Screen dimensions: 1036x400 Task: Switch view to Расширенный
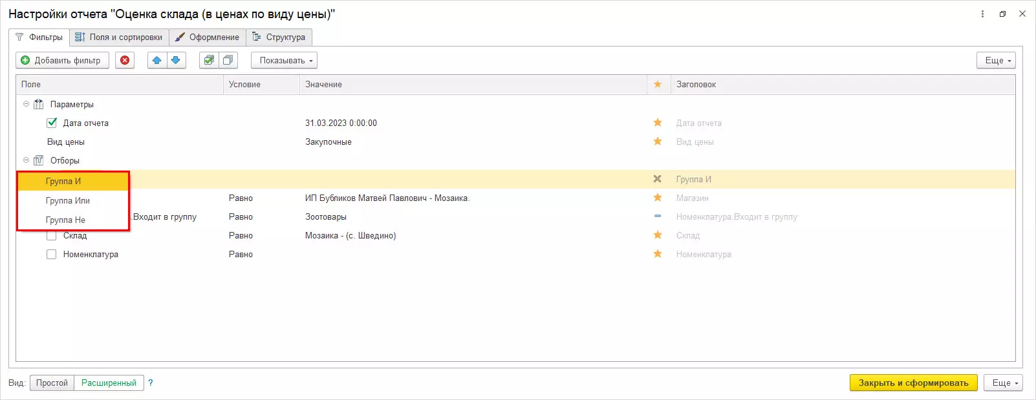click(109, 383)
